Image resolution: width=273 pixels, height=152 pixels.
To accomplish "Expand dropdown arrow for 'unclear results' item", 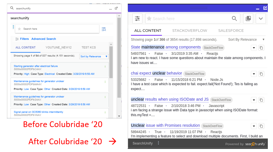I will pos(254,100).
